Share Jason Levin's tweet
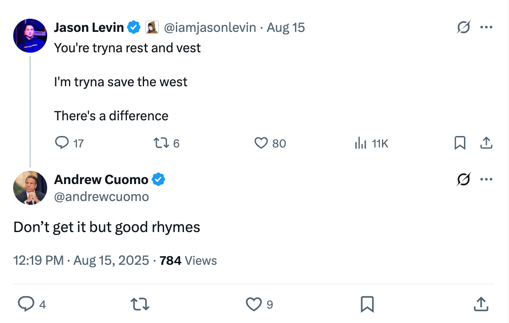Screen dimensions: 509x323 (x=486, y=143)
